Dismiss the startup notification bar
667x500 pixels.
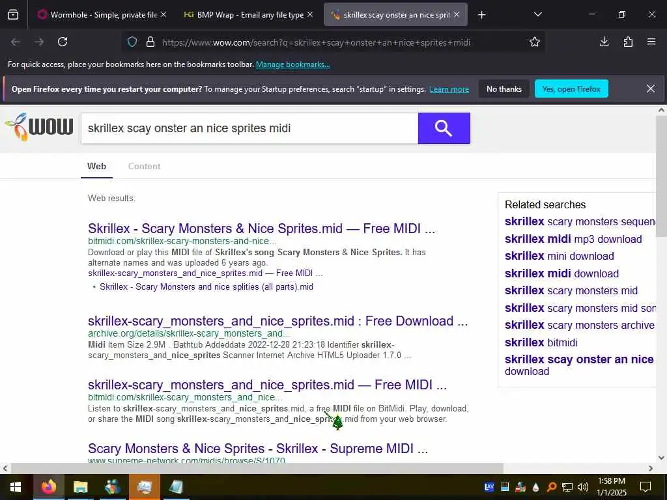[651, 89]
